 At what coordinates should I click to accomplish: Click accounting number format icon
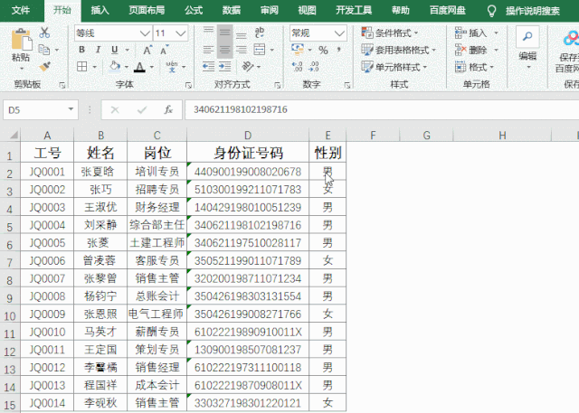298,50
